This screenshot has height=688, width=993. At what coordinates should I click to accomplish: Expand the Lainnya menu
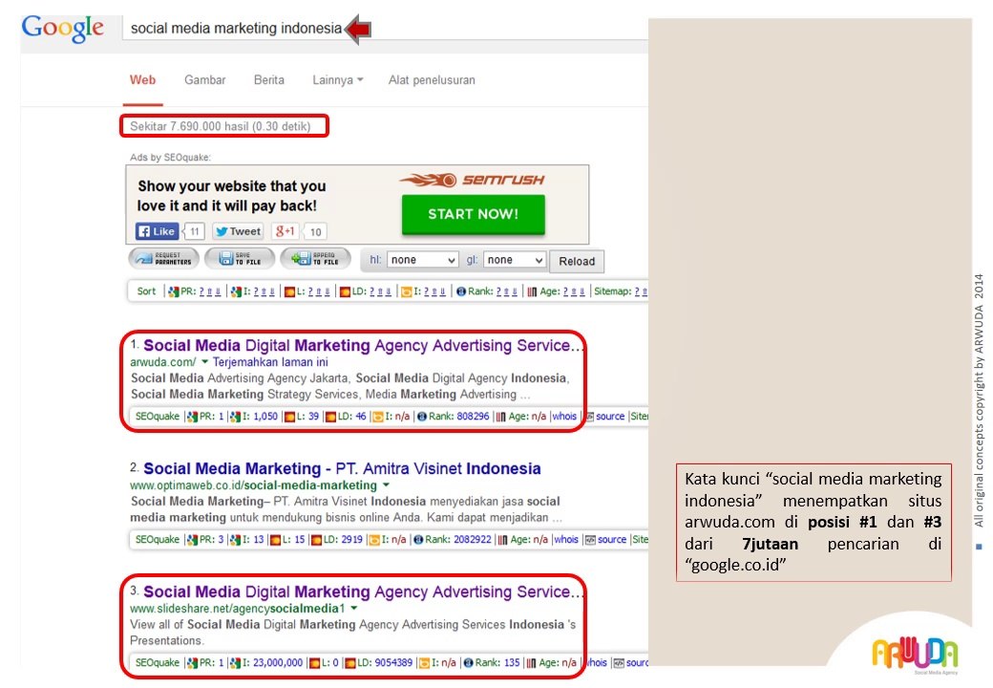pyautogui.click(x=338, y=80)
